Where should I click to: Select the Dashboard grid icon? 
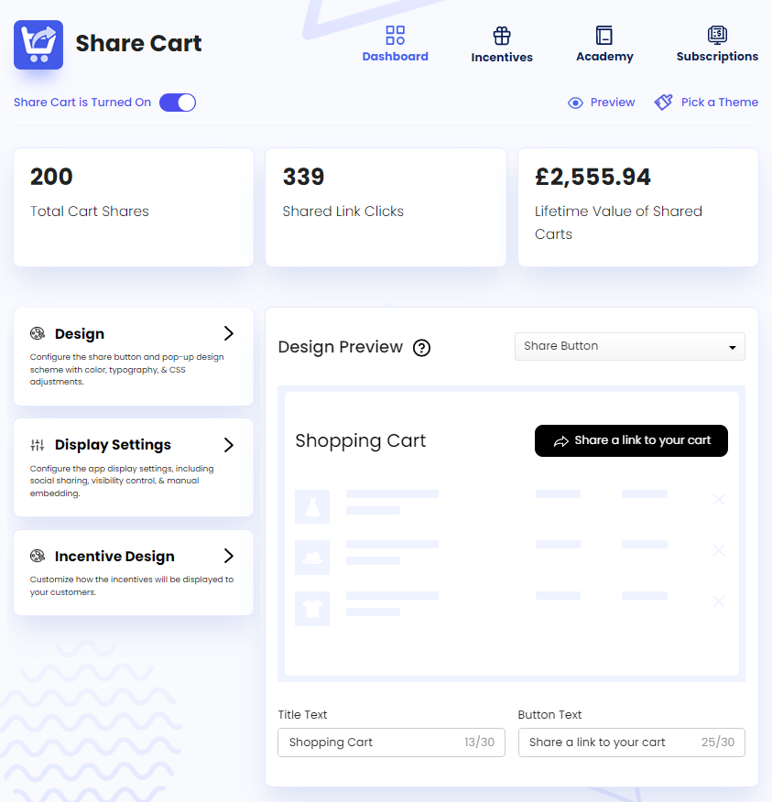(395, 35)
